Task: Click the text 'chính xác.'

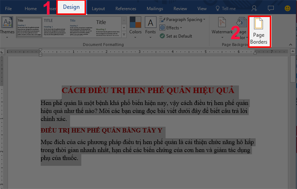Action: [54, 119]
